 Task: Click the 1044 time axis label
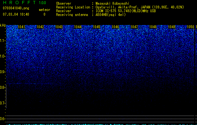[78, 27]
